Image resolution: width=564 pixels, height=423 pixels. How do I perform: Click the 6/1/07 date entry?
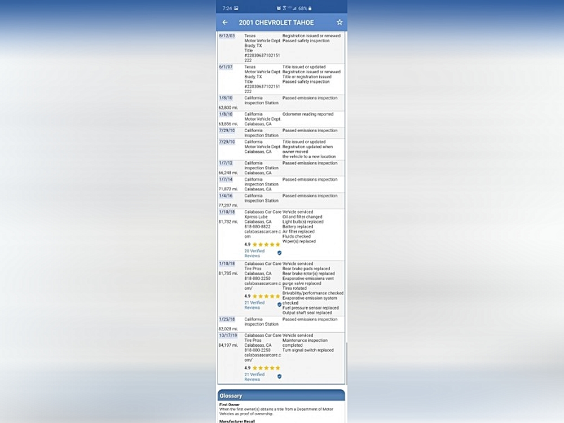pyautogui.click(x=225, y=67)
